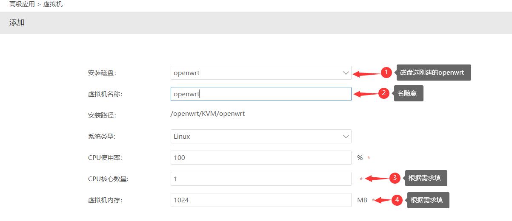Click the CPU使用率 input containing 100
The image size is (512, 221).
pyautogui.click(x=260, y=158)
